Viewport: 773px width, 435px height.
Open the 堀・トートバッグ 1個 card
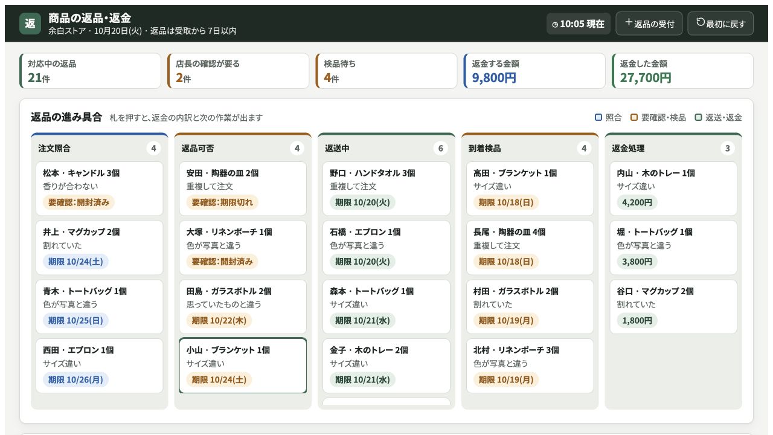pyautogui.click(x=673, y=248)
